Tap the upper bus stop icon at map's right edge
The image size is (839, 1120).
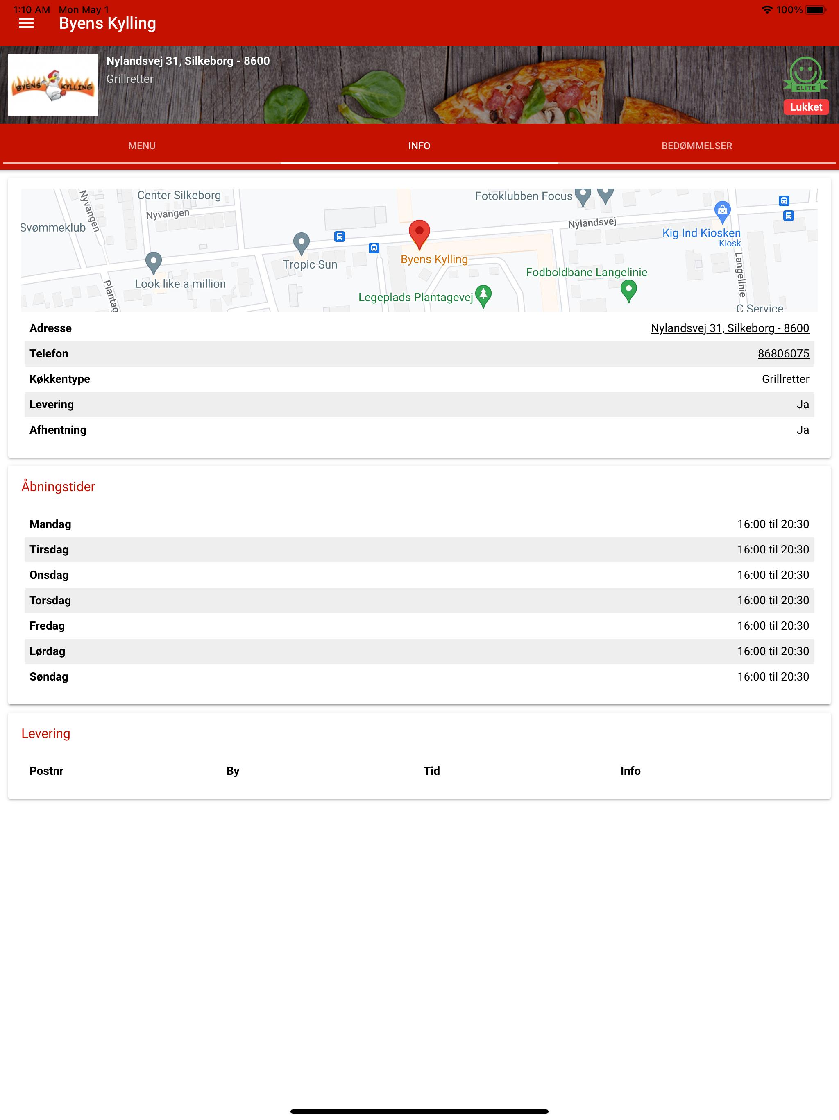[x=784, y=200]
